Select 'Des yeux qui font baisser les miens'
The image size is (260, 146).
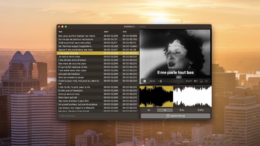pyautogui.click(x=79, y=36)
